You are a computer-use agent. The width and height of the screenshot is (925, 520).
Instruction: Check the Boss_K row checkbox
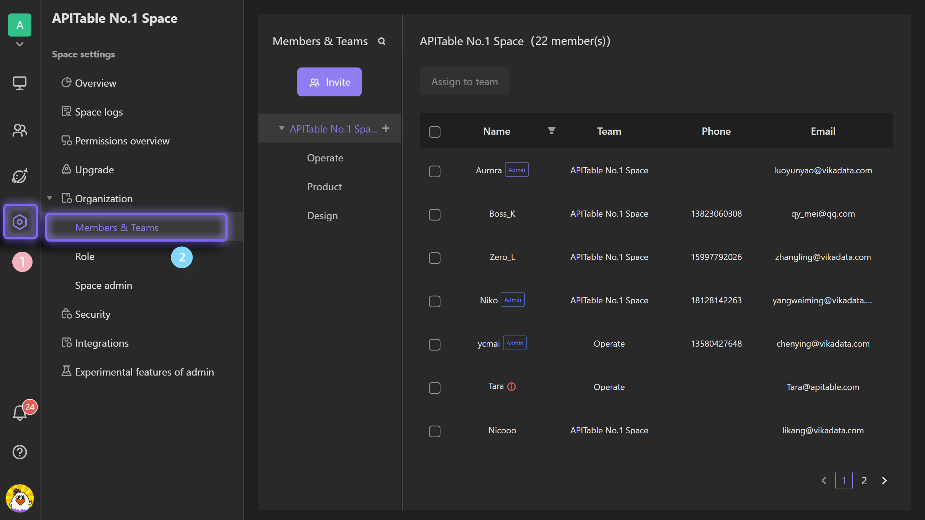(x=435, y=214)
